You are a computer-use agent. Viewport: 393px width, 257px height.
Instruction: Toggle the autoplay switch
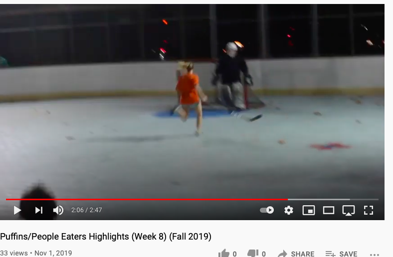tap(267, 210)
